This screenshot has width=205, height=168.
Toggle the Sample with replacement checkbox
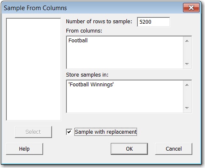[x=69, y=132]
